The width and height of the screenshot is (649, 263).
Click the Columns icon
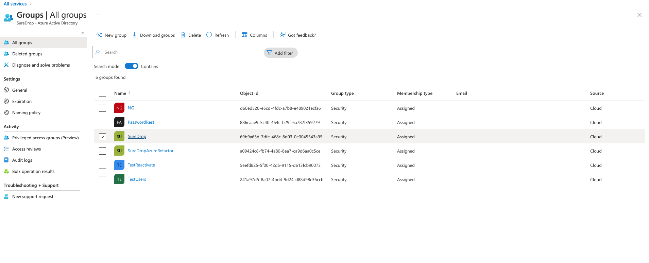244,35
